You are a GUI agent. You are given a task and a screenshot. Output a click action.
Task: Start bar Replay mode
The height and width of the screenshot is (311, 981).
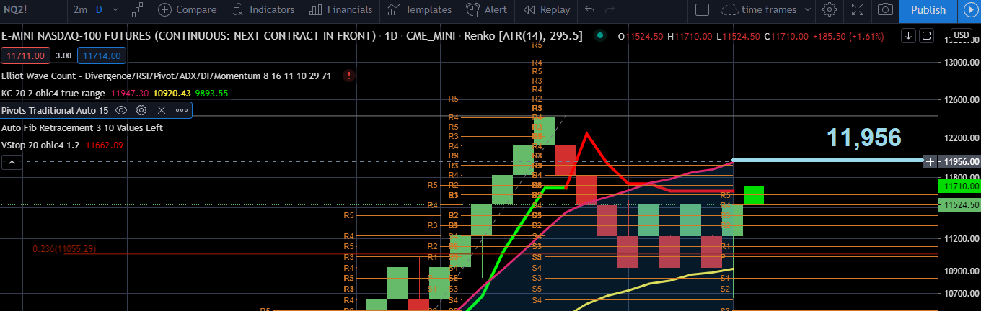pyautogui.click(x=547, y=10)
